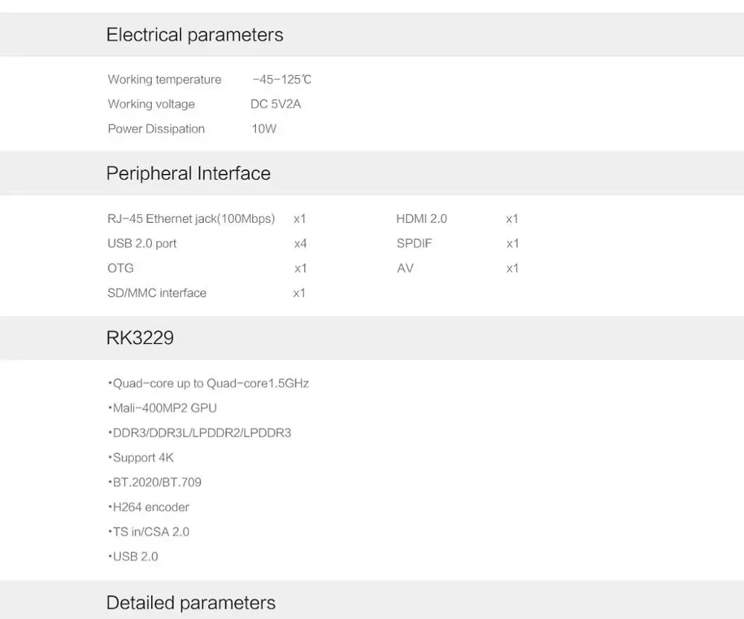Click the H264 encoder bullet

(x=149, y=507)
